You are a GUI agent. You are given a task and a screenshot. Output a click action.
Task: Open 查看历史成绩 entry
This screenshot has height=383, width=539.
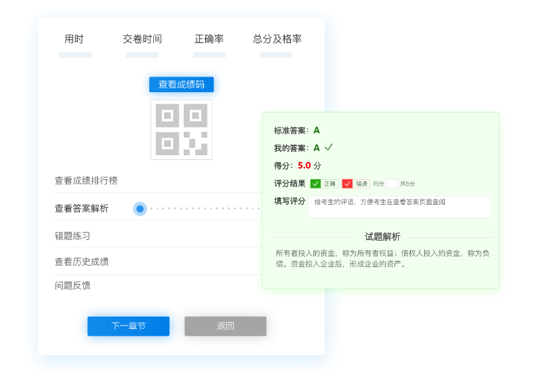pos(81,262)
